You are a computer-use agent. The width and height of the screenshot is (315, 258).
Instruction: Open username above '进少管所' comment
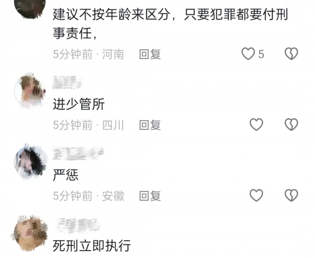pos(67,82)
